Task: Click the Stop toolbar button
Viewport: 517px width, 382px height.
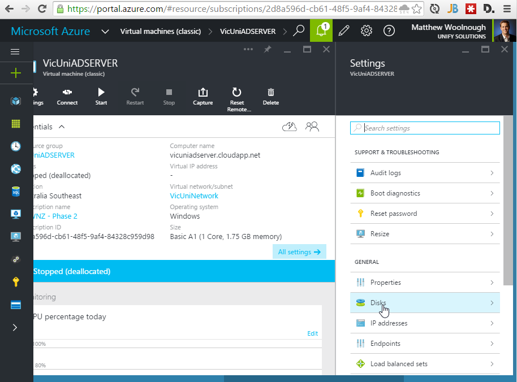Action: (x=169, y=97)
